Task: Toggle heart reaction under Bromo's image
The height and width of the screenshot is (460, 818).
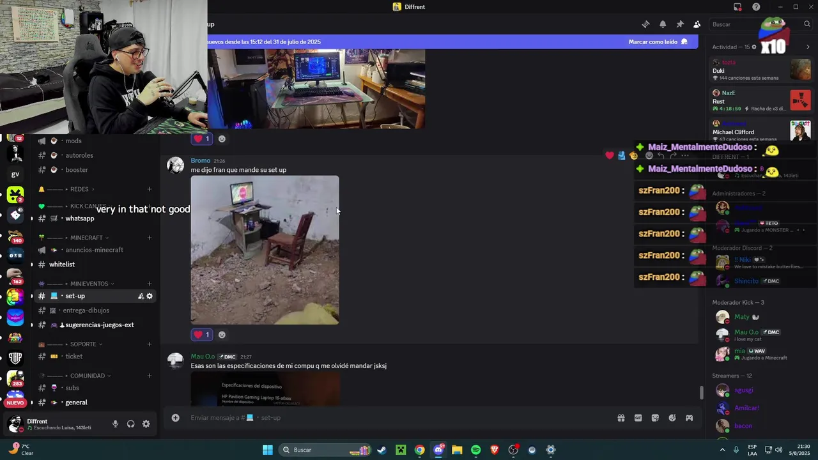Action: point(202,334)
